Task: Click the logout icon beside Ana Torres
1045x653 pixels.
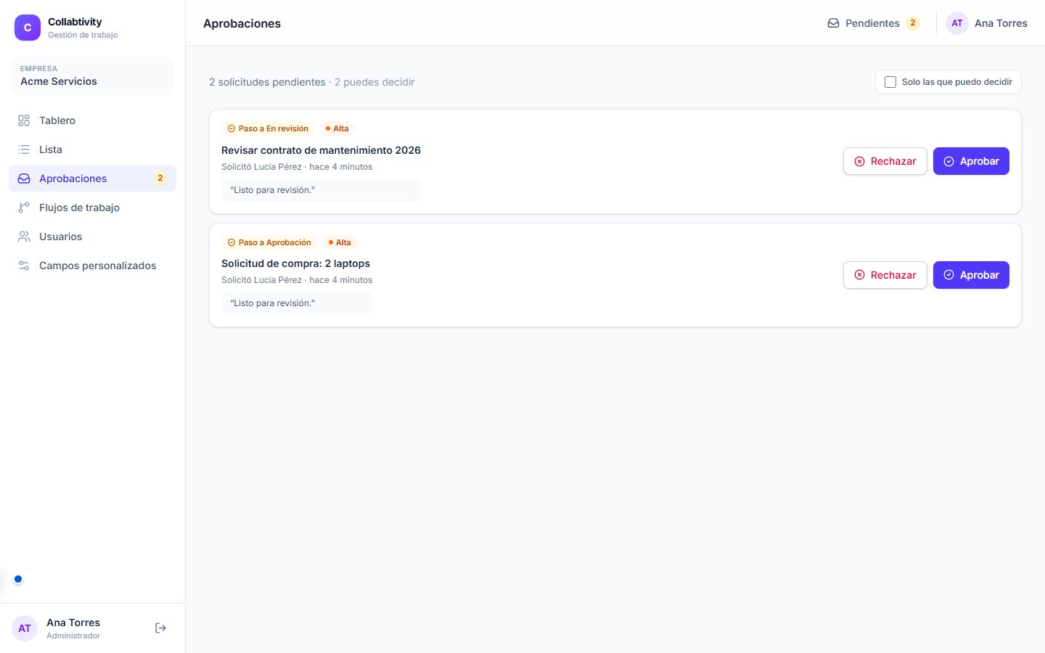Action: [161, 628]
